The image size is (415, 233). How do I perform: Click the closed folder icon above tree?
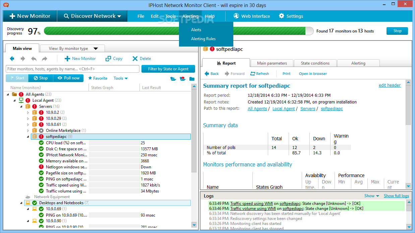tap(192, 79)
